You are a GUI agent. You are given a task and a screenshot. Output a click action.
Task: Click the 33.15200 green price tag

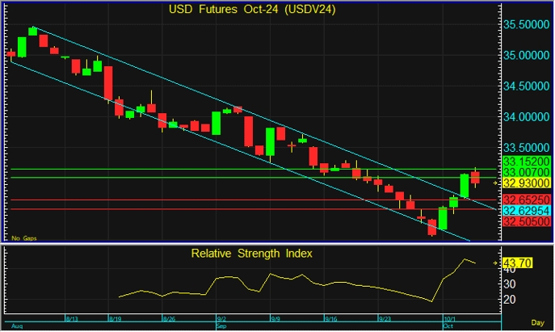[x=525, y=162]
